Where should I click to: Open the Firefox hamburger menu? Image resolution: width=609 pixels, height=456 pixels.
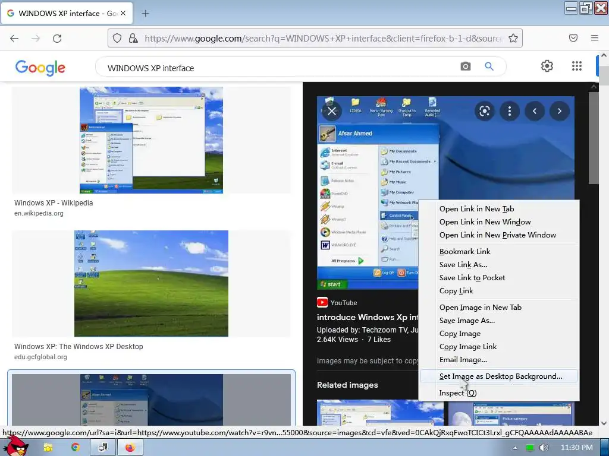(594, 38)
